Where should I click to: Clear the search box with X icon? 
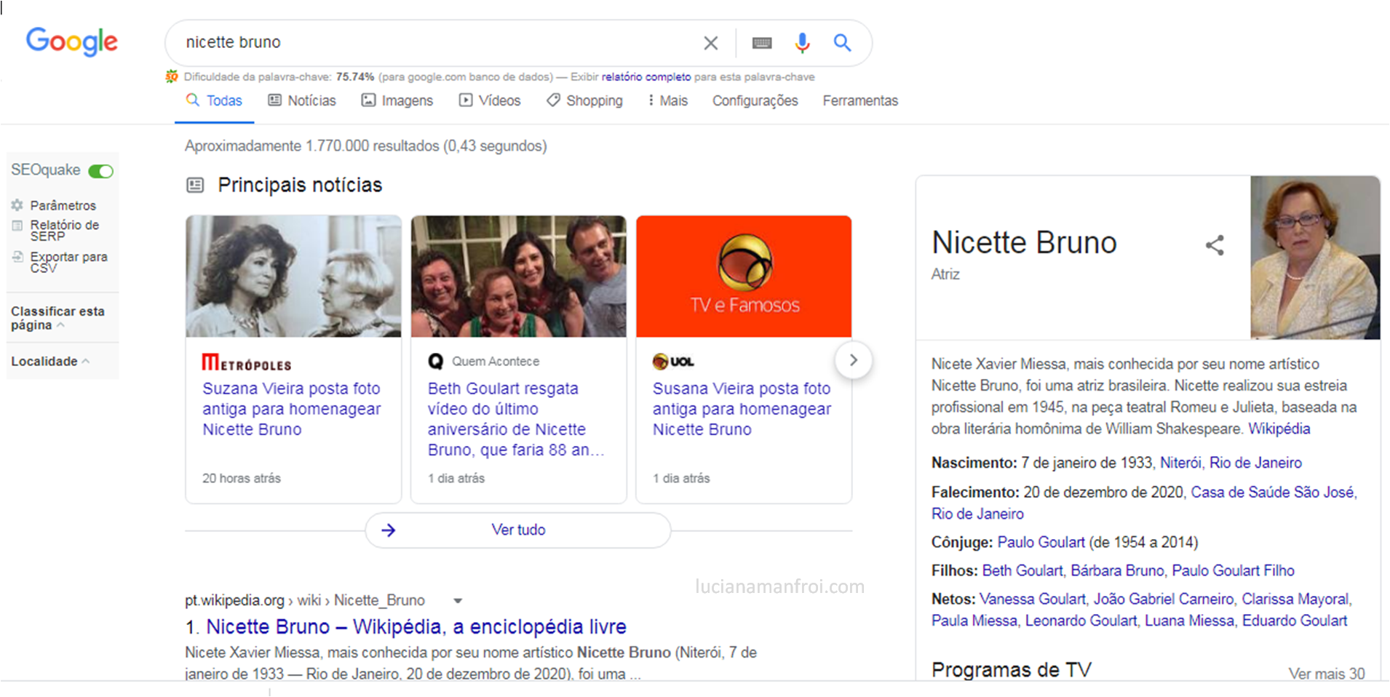click(x=710, y=43)
